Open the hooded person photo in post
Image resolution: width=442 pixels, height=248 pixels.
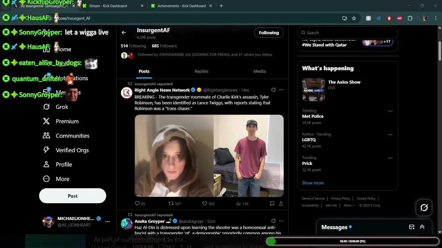pos(174,156)
